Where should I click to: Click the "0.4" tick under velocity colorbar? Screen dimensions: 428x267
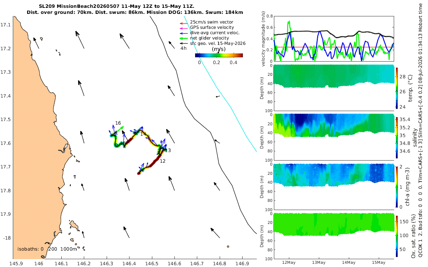pos(234,62)
